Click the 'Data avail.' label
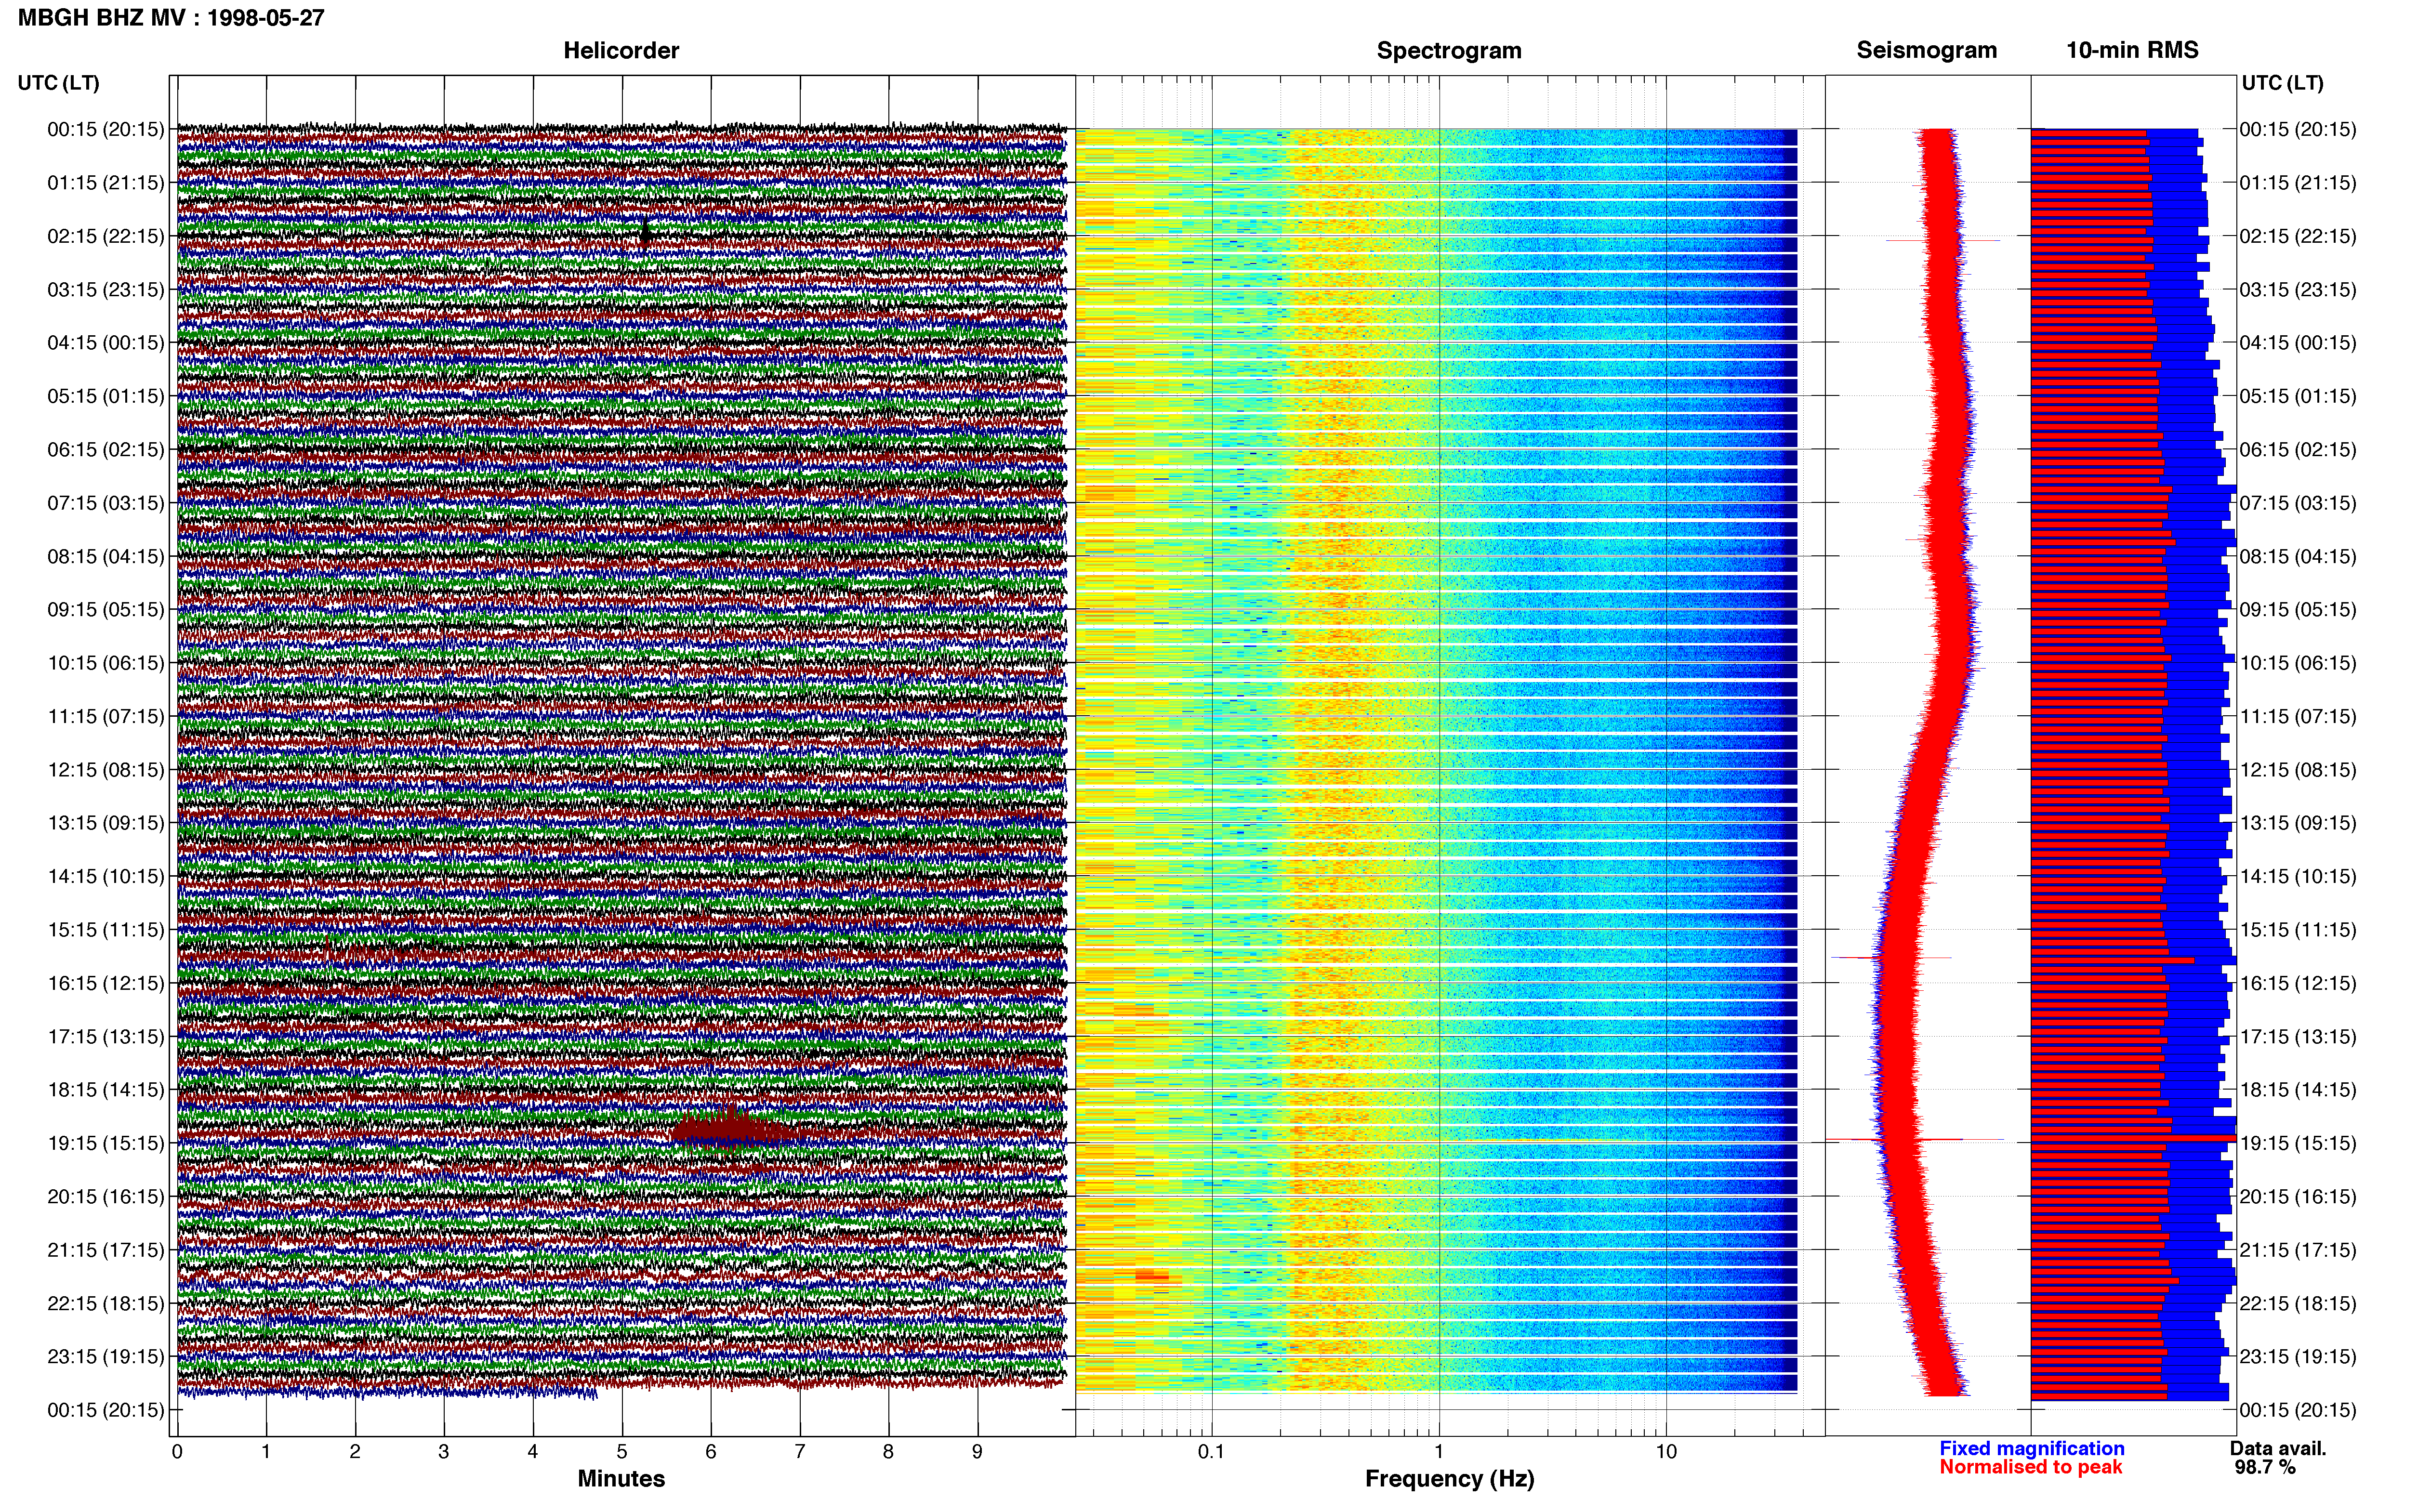Viewport: 2418px width, 1512px height. pyautogui.click(x=2278, y=1448)
